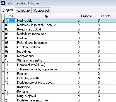Image resolution: width=116 pixels, height=102 pixels.
Task: Click Pr.neto value N for Materialni stroški
Action: (x=106, y=65)
